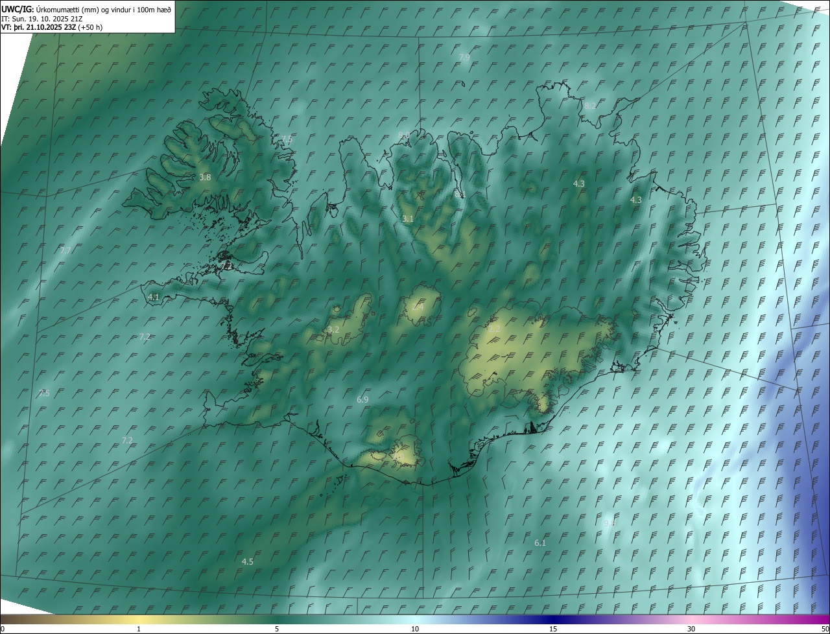Click the 1 tick on the color scale
Viewport: 830px width, 634px height.
tap(139, 629)
